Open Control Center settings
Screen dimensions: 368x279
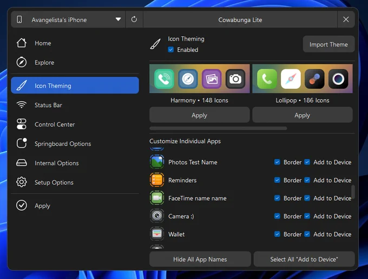tap(75, 124)
